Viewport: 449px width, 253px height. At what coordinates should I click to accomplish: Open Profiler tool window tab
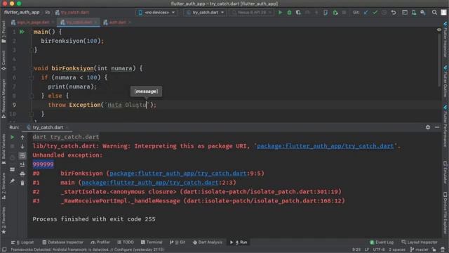click(100, 242)
